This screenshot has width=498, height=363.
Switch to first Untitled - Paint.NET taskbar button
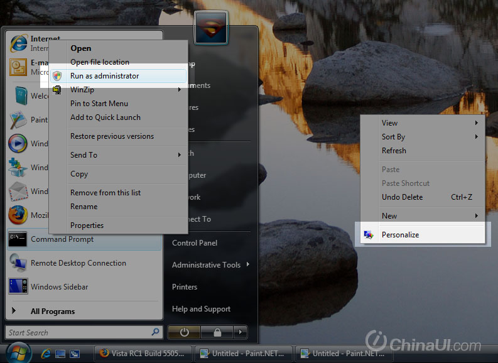243,354
